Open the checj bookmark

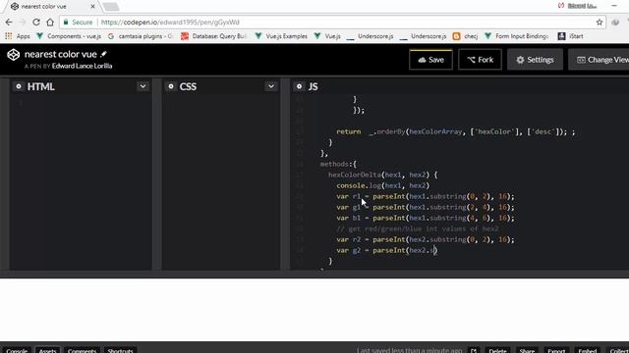(x=465, y=36)
